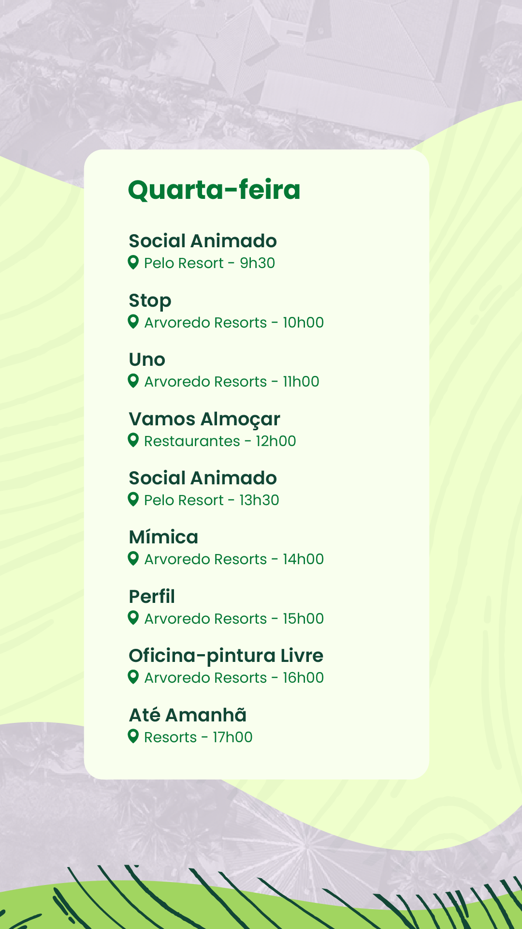
Task: Click the Mímica activity title
Action: pos(163,537)
